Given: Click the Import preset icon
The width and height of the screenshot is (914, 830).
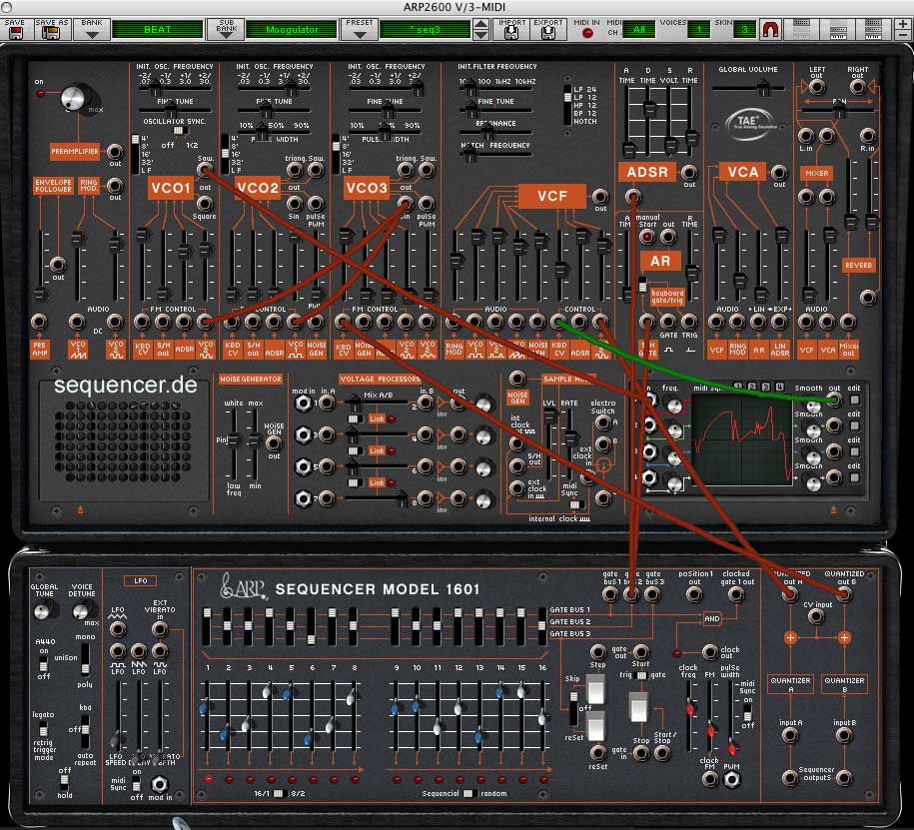Looking at the screenshot, I should pyautogui.click(x=511, y=33).
